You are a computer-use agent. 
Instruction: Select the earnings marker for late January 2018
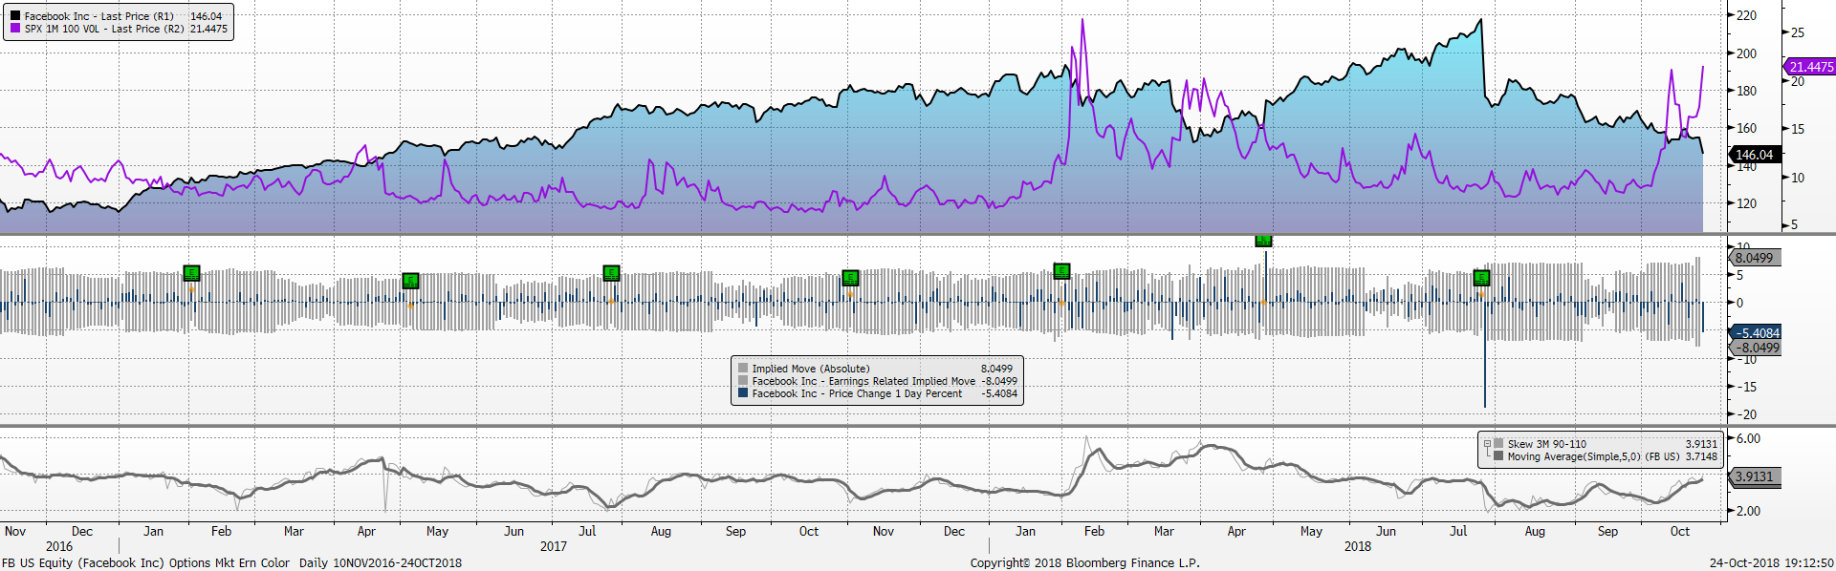(1061, 271)
